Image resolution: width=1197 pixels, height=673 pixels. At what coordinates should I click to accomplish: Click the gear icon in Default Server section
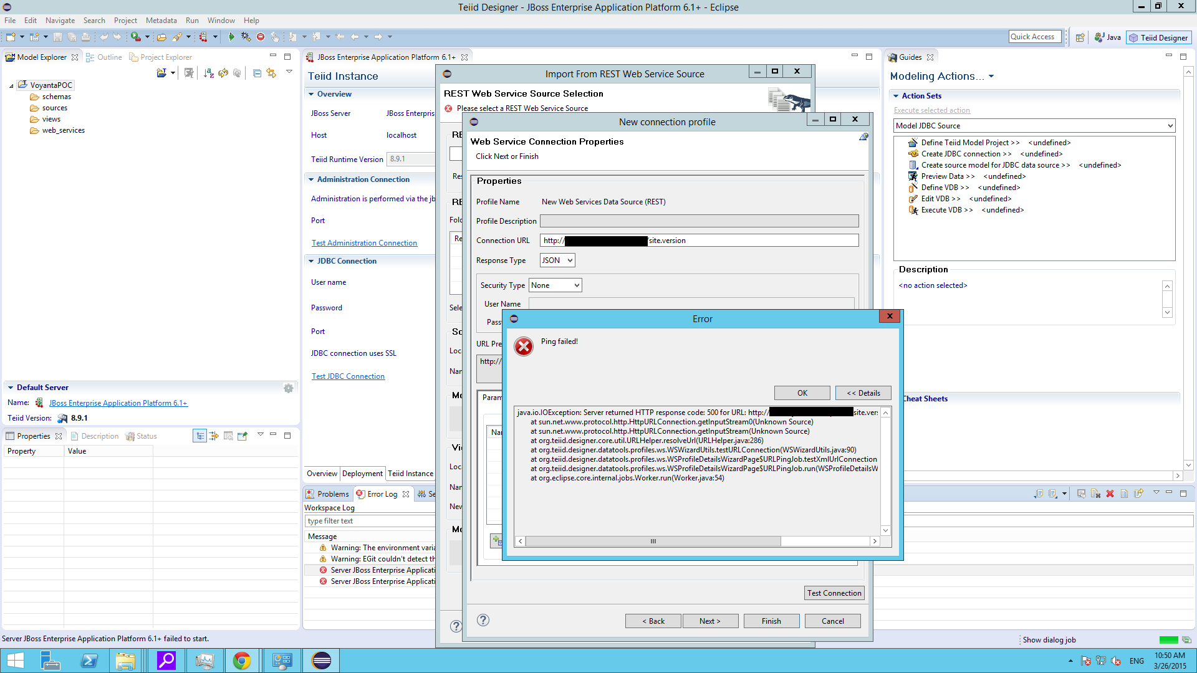(288, 388)
